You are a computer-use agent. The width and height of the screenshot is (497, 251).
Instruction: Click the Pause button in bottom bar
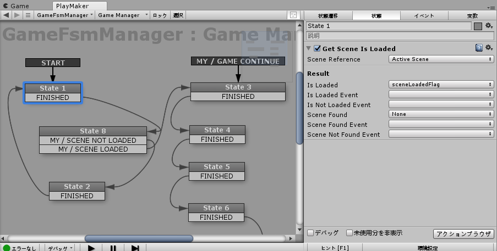[113, 248]
